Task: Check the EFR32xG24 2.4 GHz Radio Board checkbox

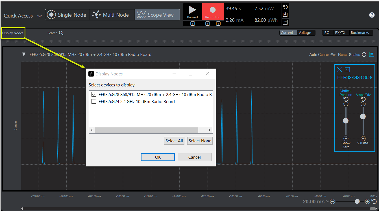Action: tap(94, 102)
